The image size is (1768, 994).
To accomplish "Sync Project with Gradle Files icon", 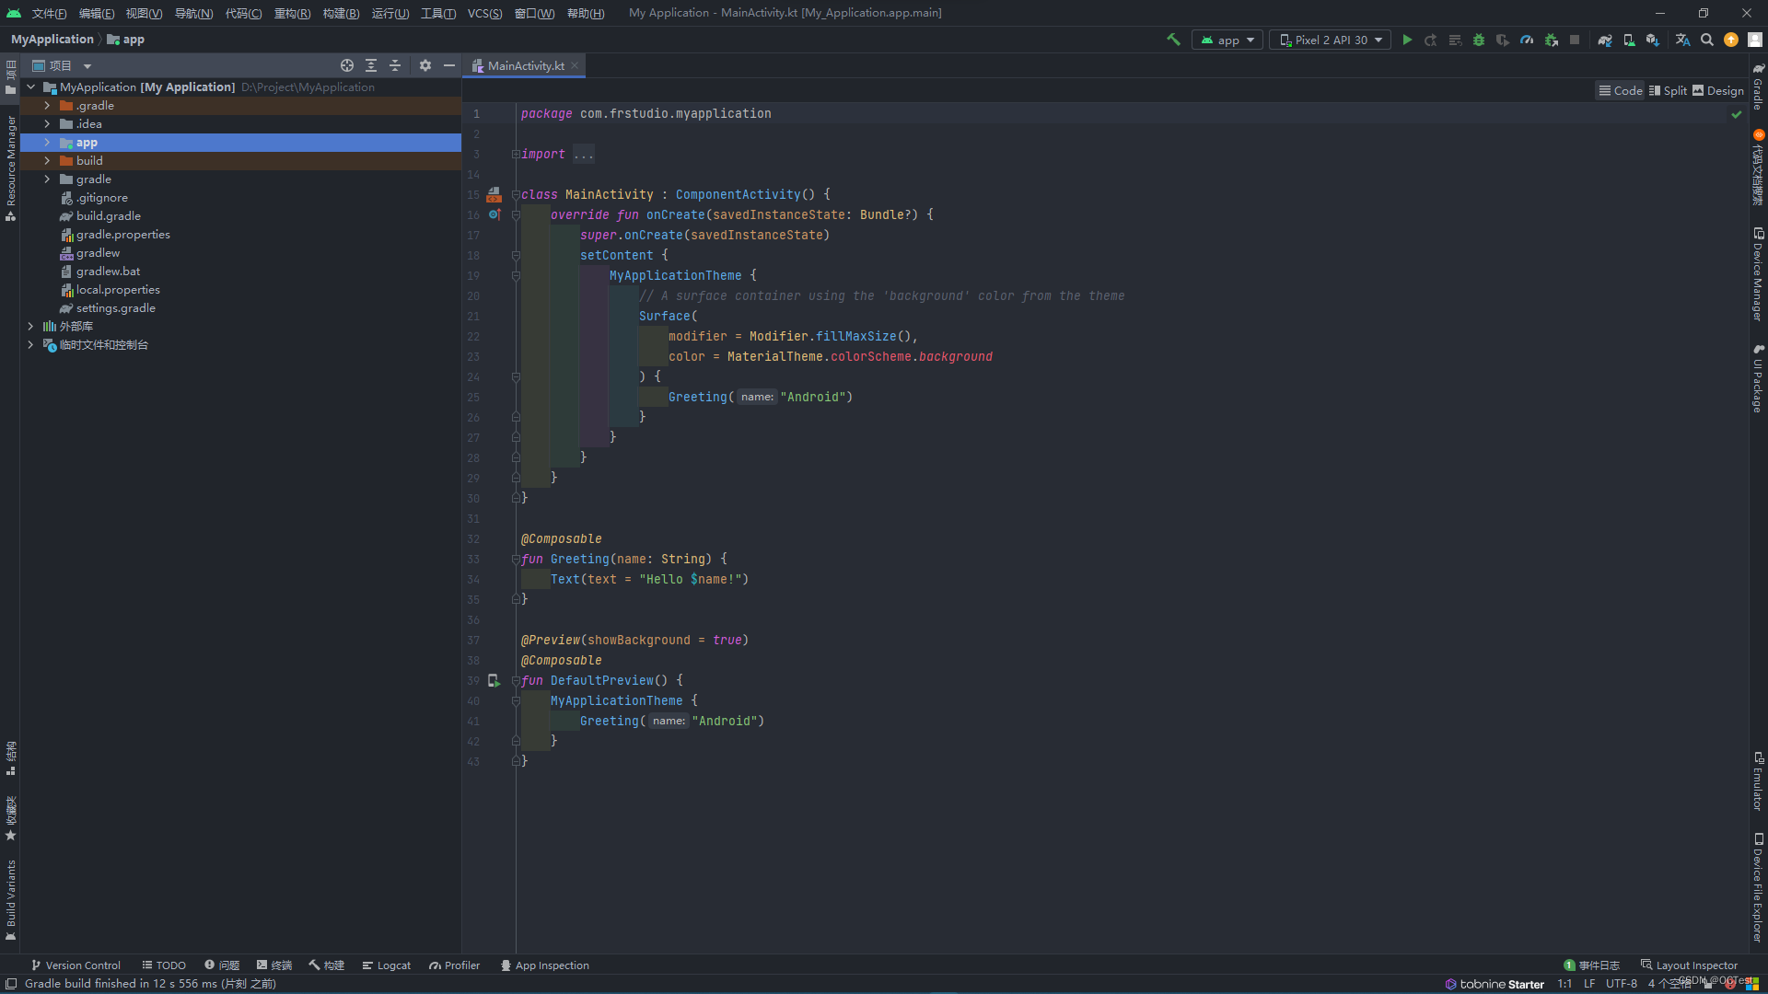I will click(1605, 40).
